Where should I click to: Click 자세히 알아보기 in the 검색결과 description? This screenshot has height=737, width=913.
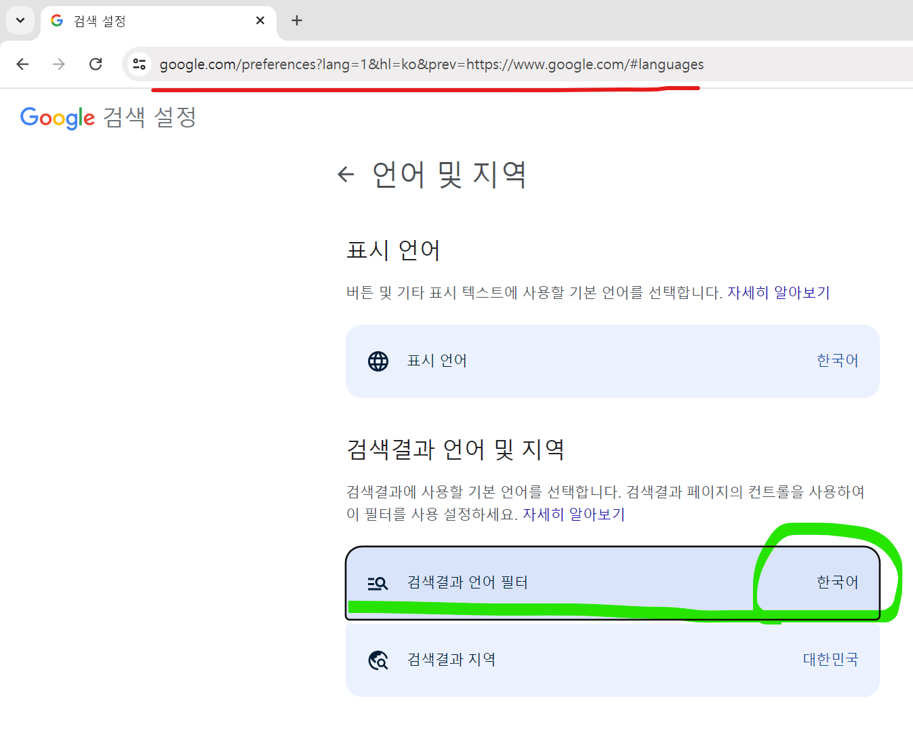[573, 514]
